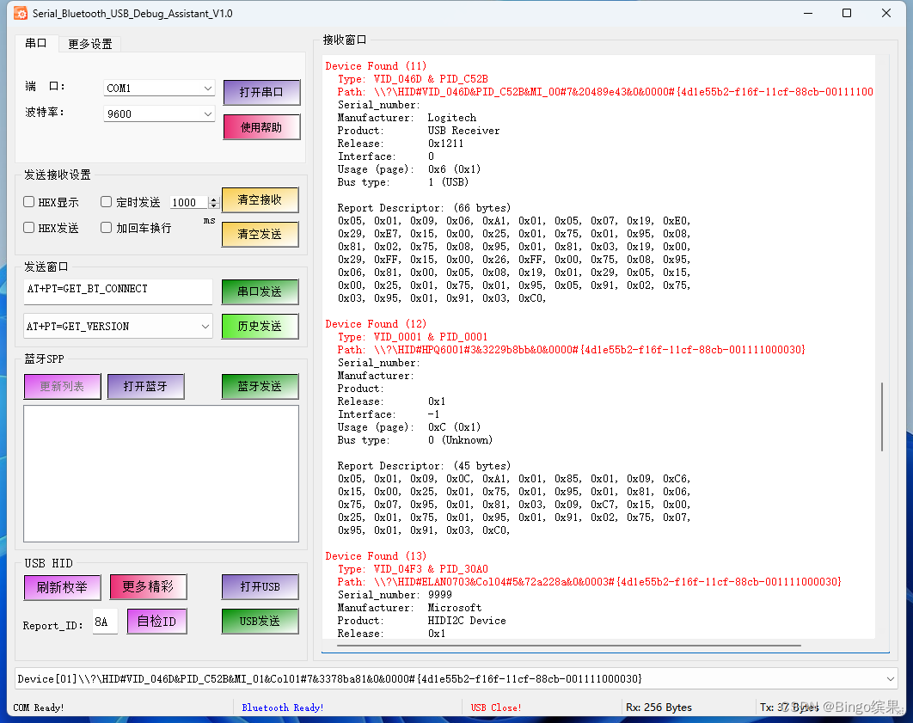
Task: Send over serial using 串口发送
Action: click(x=260, y=291)
